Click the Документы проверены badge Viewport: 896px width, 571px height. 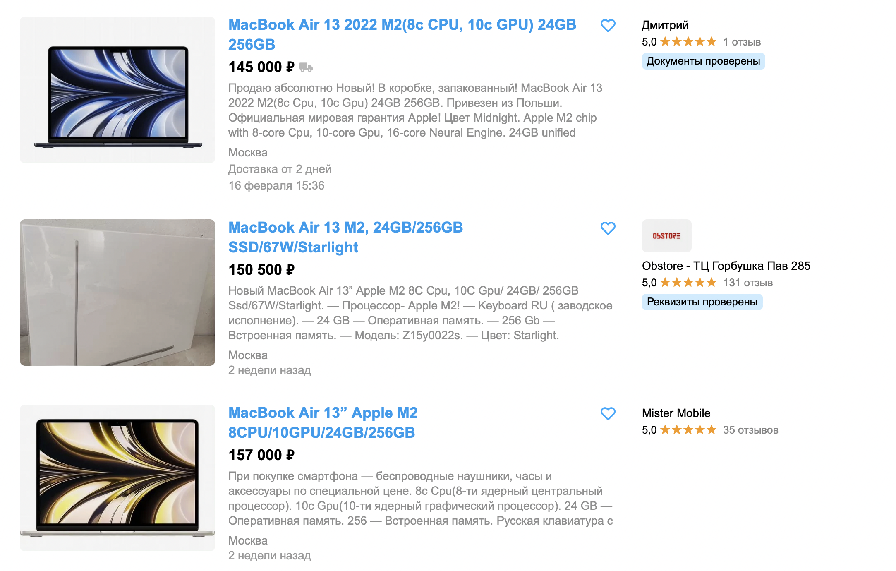coord(703,61)
